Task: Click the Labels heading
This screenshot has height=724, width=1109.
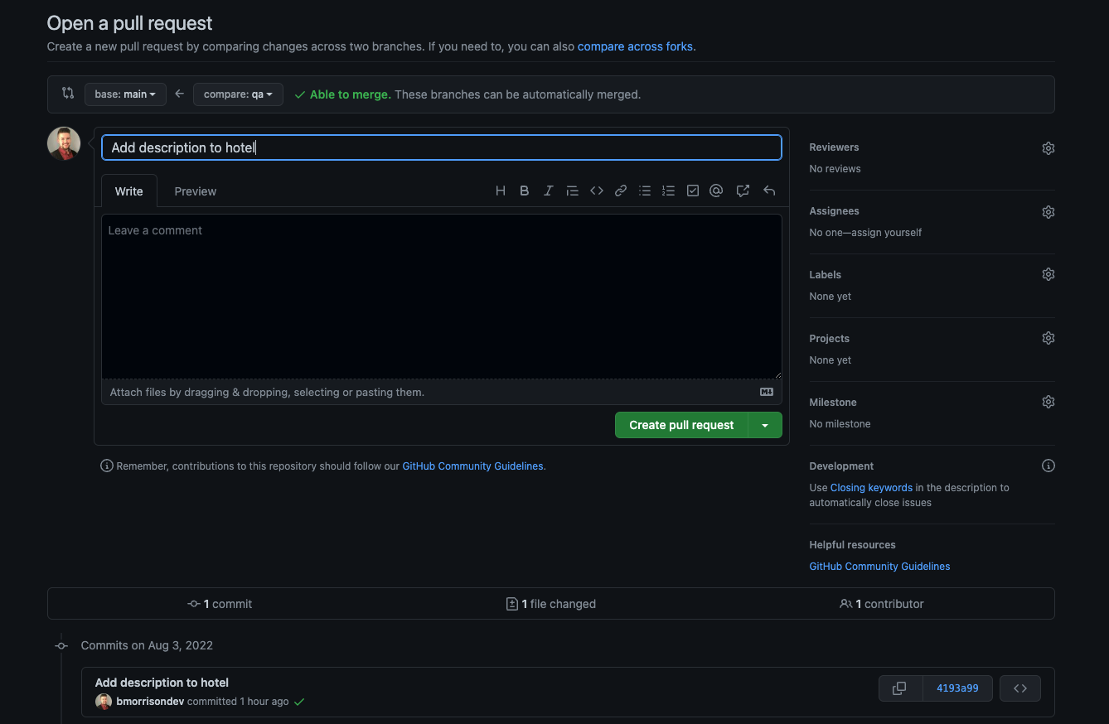Action: [x=825, y=275]
